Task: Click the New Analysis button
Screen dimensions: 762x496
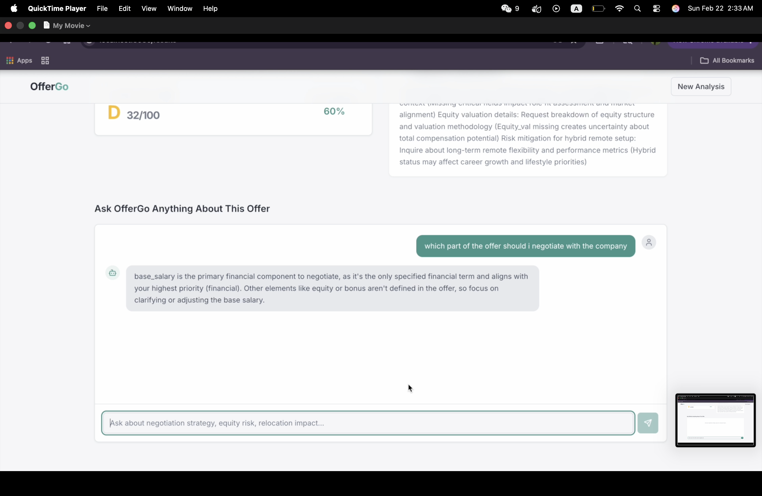Action: point(701,86)
